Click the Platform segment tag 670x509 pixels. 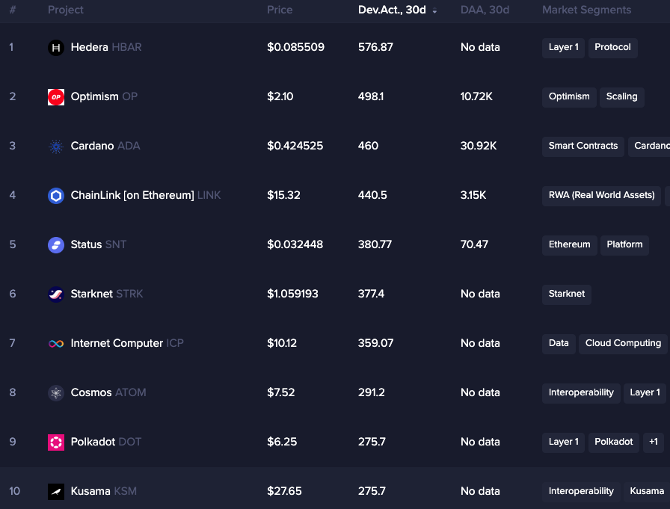pos(624,244)
